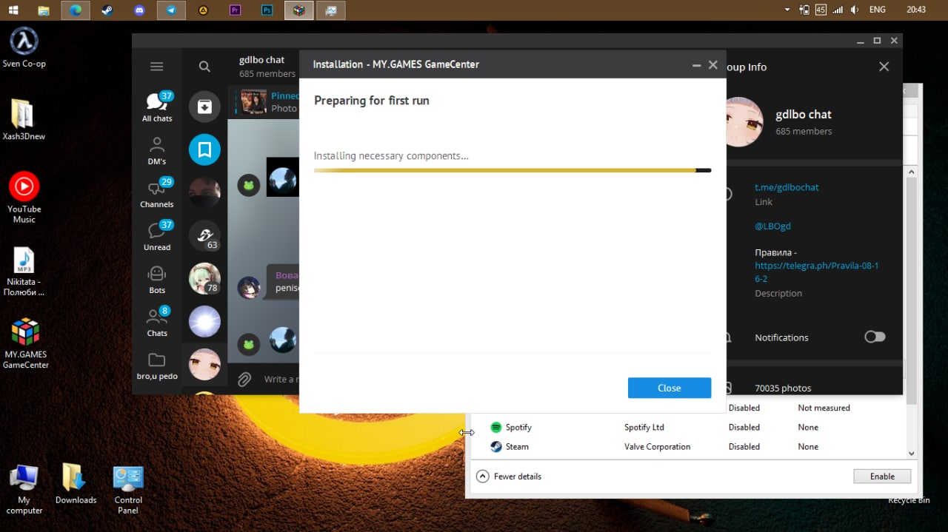Click the Write a message field
948x532 pixels.
click(x=281, y=380)
